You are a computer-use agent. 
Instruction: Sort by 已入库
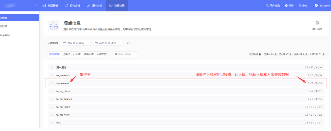click(x=77, y=54)
